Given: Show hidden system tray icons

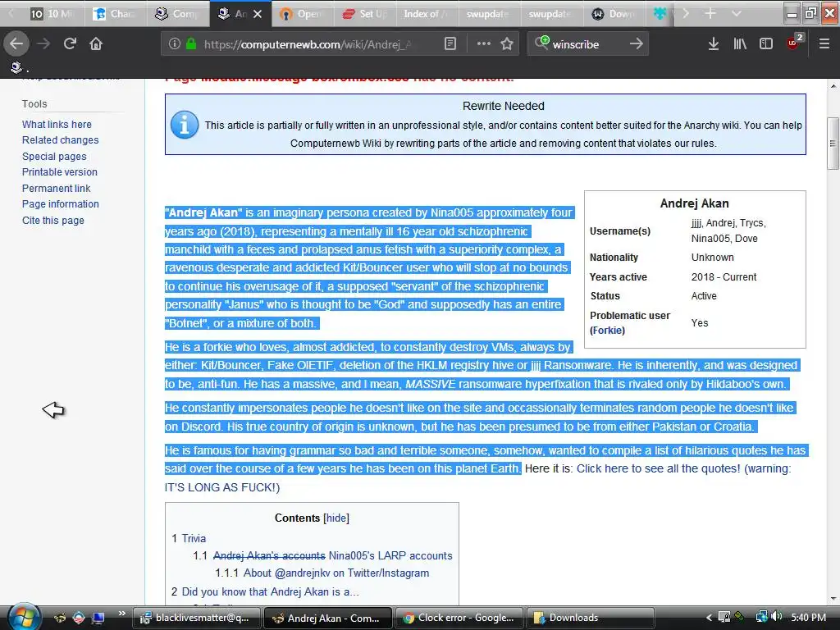Looking at the screenshot, I should 709,618.
